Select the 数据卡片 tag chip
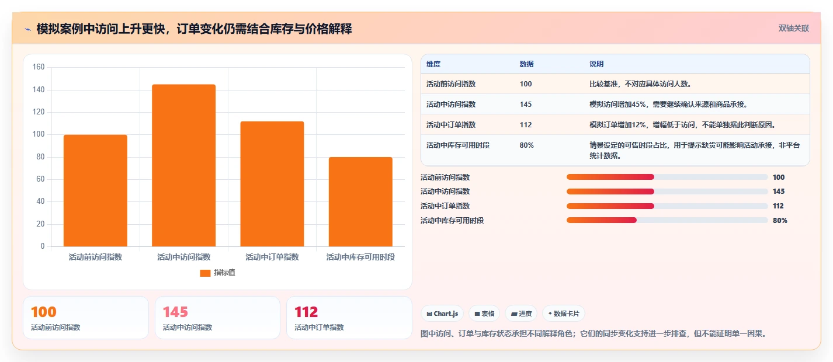833x362 pixels. (x=564, y=314)
